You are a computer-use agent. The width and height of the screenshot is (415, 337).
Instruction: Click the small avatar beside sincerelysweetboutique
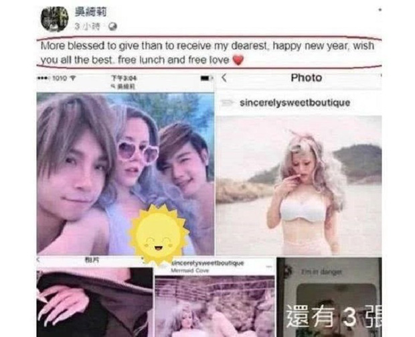click(x=228, y=103)
